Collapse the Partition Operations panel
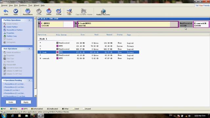The width and height of the screenshot is (210, 118). [x=29, y=20]
